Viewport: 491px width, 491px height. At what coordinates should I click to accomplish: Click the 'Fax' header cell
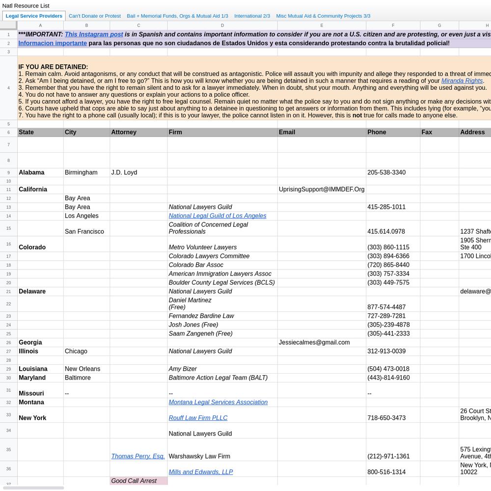[439, 132]
